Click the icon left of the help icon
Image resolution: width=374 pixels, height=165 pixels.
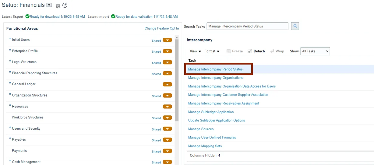click(x=58, y=6)
